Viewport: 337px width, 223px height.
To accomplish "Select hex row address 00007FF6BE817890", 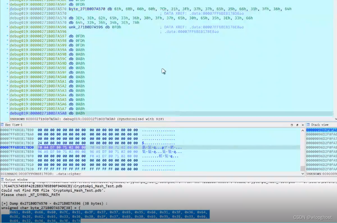I will point(17,130).
